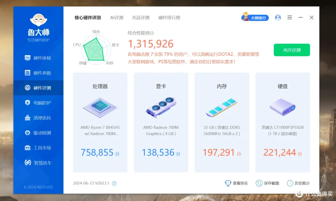Open 清理优化 in sidebar
The image size is (336, 201).
[x=38, y=118]
